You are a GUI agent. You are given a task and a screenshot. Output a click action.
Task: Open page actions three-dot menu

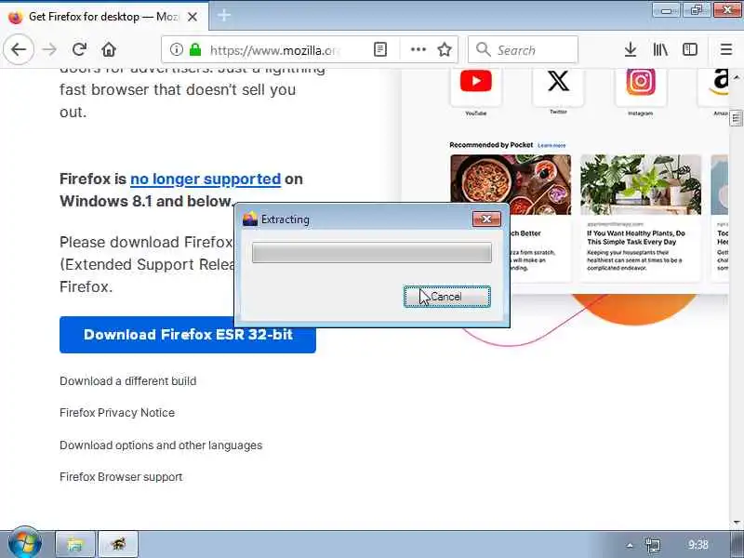coord(418,49)
